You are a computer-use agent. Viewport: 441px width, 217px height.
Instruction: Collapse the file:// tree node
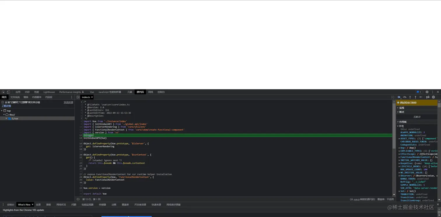click(4, 115)
